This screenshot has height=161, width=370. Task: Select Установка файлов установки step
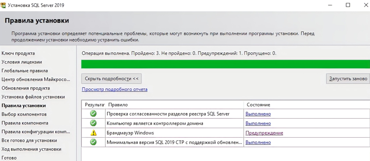[x=33, y=97]
